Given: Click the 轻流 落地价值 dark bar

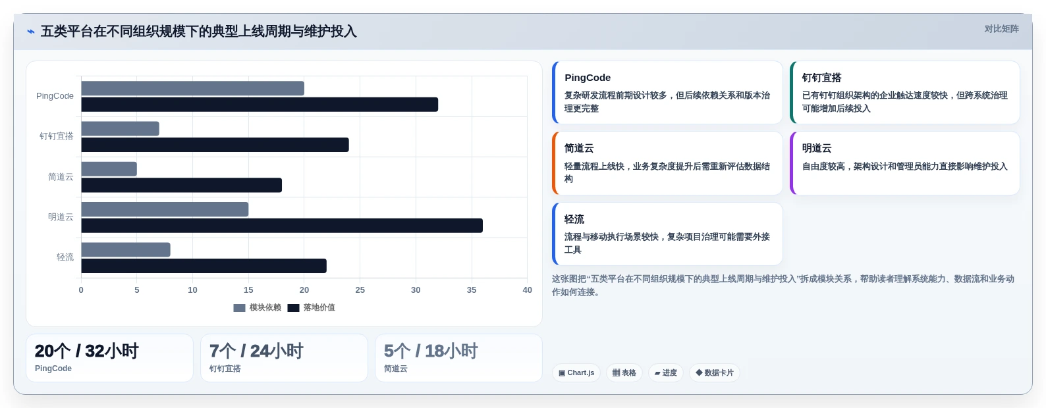Looking at the screenshot, I should pyautogui.click(x=204, y=266).
